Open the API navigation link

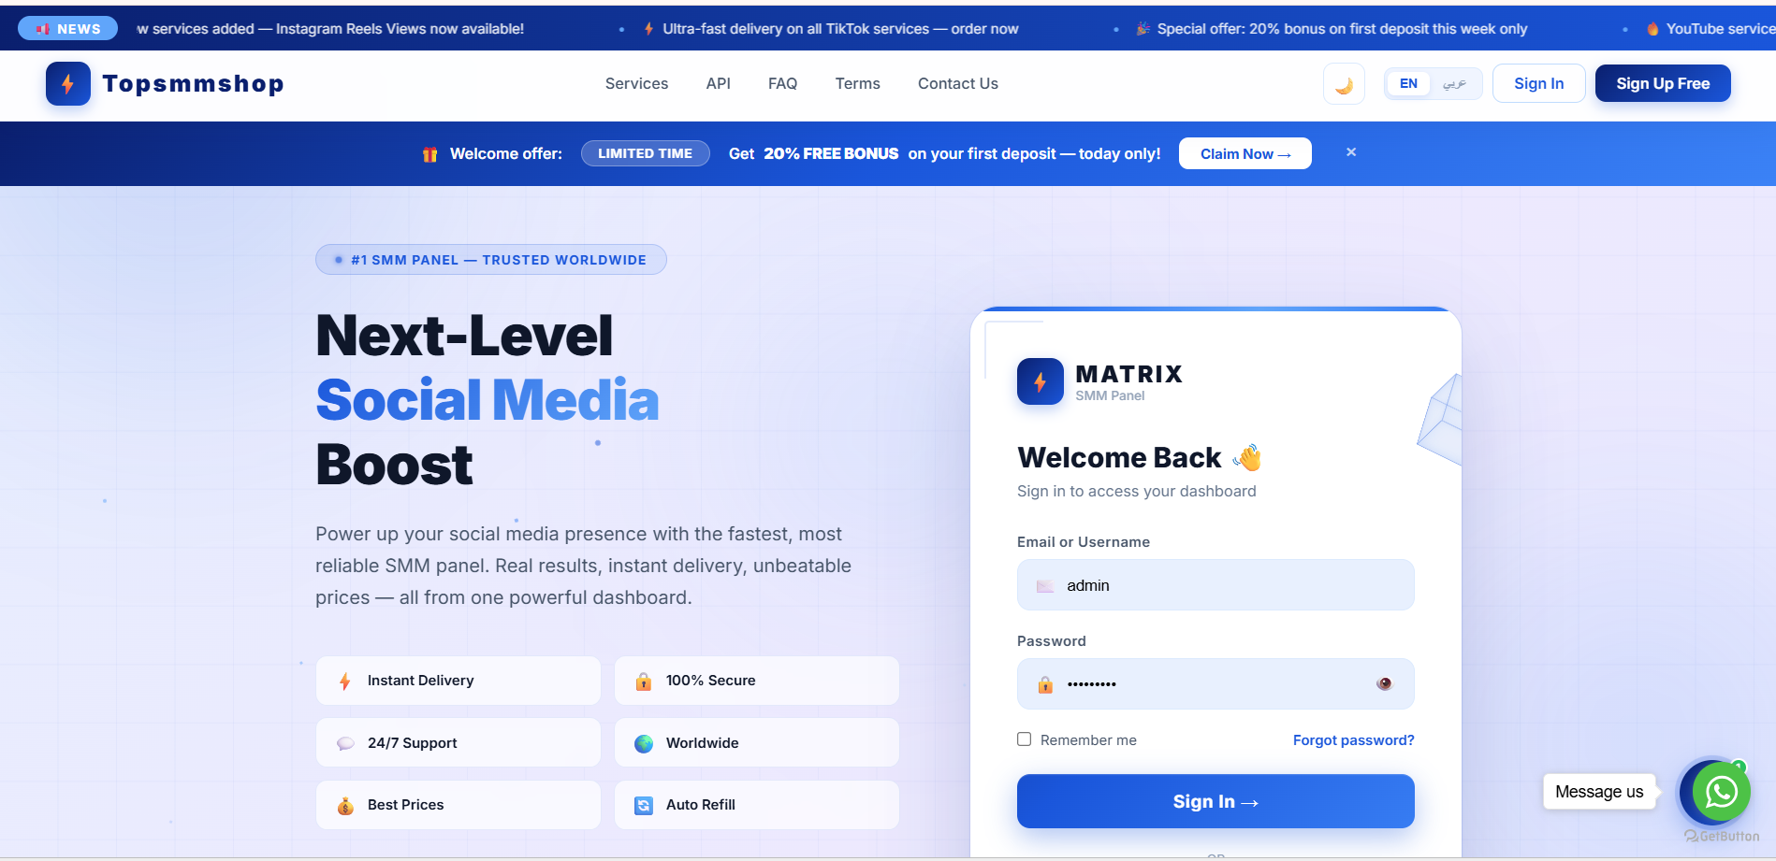click(x=718, y=84)
